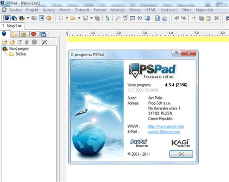Click the cut scissors icon
The width and height of the screenshot is (229, 182).
[x=194, y=18]
